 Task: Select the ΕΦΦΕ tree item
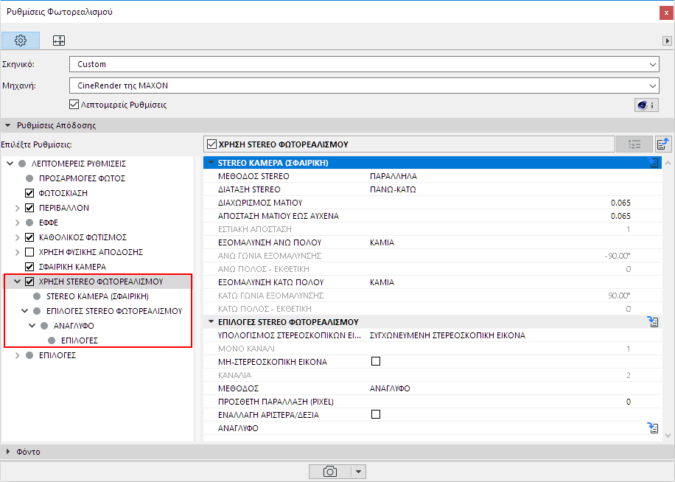tap(49, 223)
